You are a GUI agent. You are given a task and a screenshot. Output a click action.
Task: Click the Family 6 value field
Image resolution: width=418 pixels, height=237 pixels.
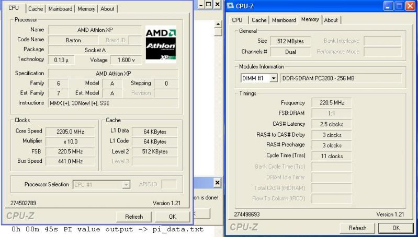[59, 84]
